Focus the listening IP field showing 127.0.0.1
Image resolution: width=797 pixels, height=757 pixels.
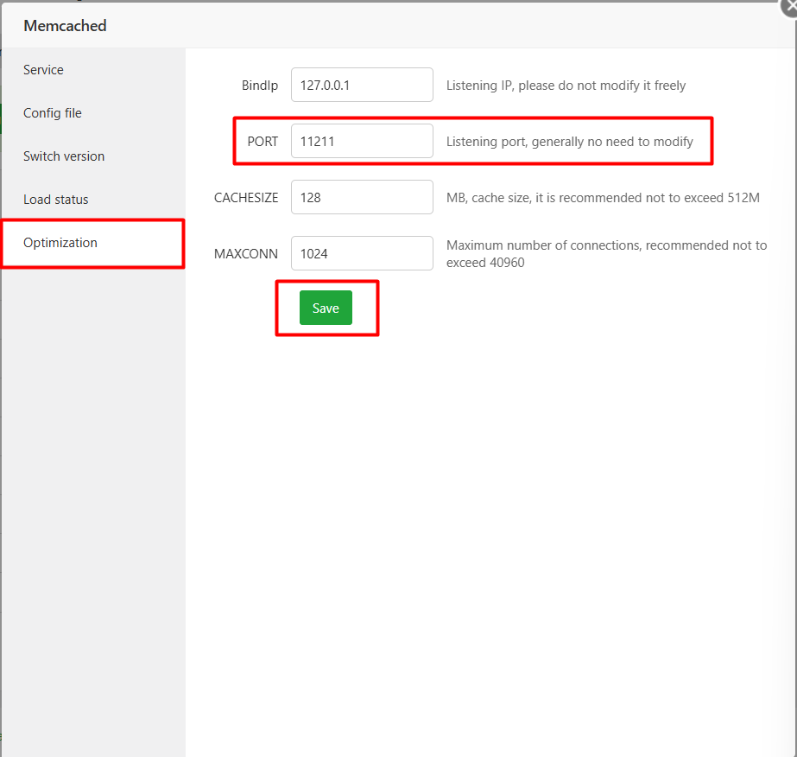(x=362, y=85)
